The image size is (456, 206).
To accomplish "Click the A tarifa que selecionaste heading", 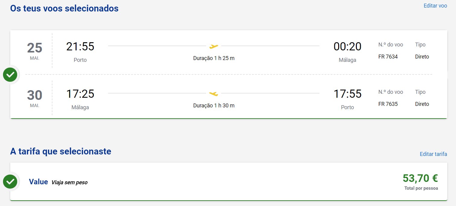I will [61, 151].
